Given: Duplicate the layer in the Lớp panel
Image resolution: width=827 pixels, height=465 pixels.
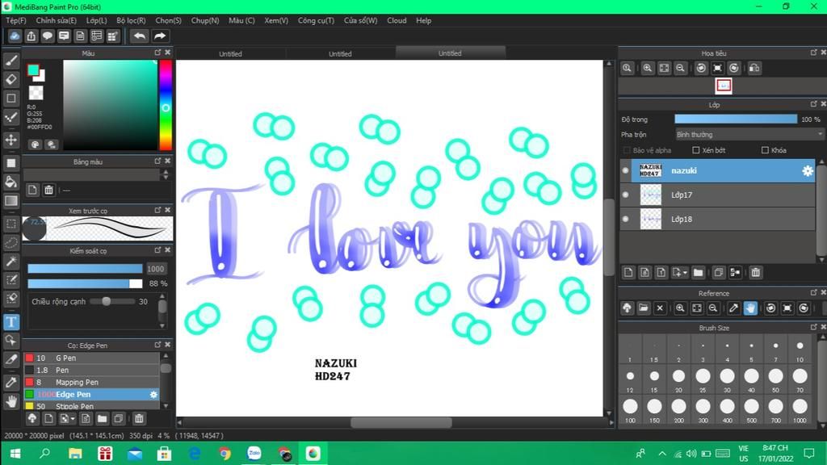Looking at the screenshot, I should 718,273.
